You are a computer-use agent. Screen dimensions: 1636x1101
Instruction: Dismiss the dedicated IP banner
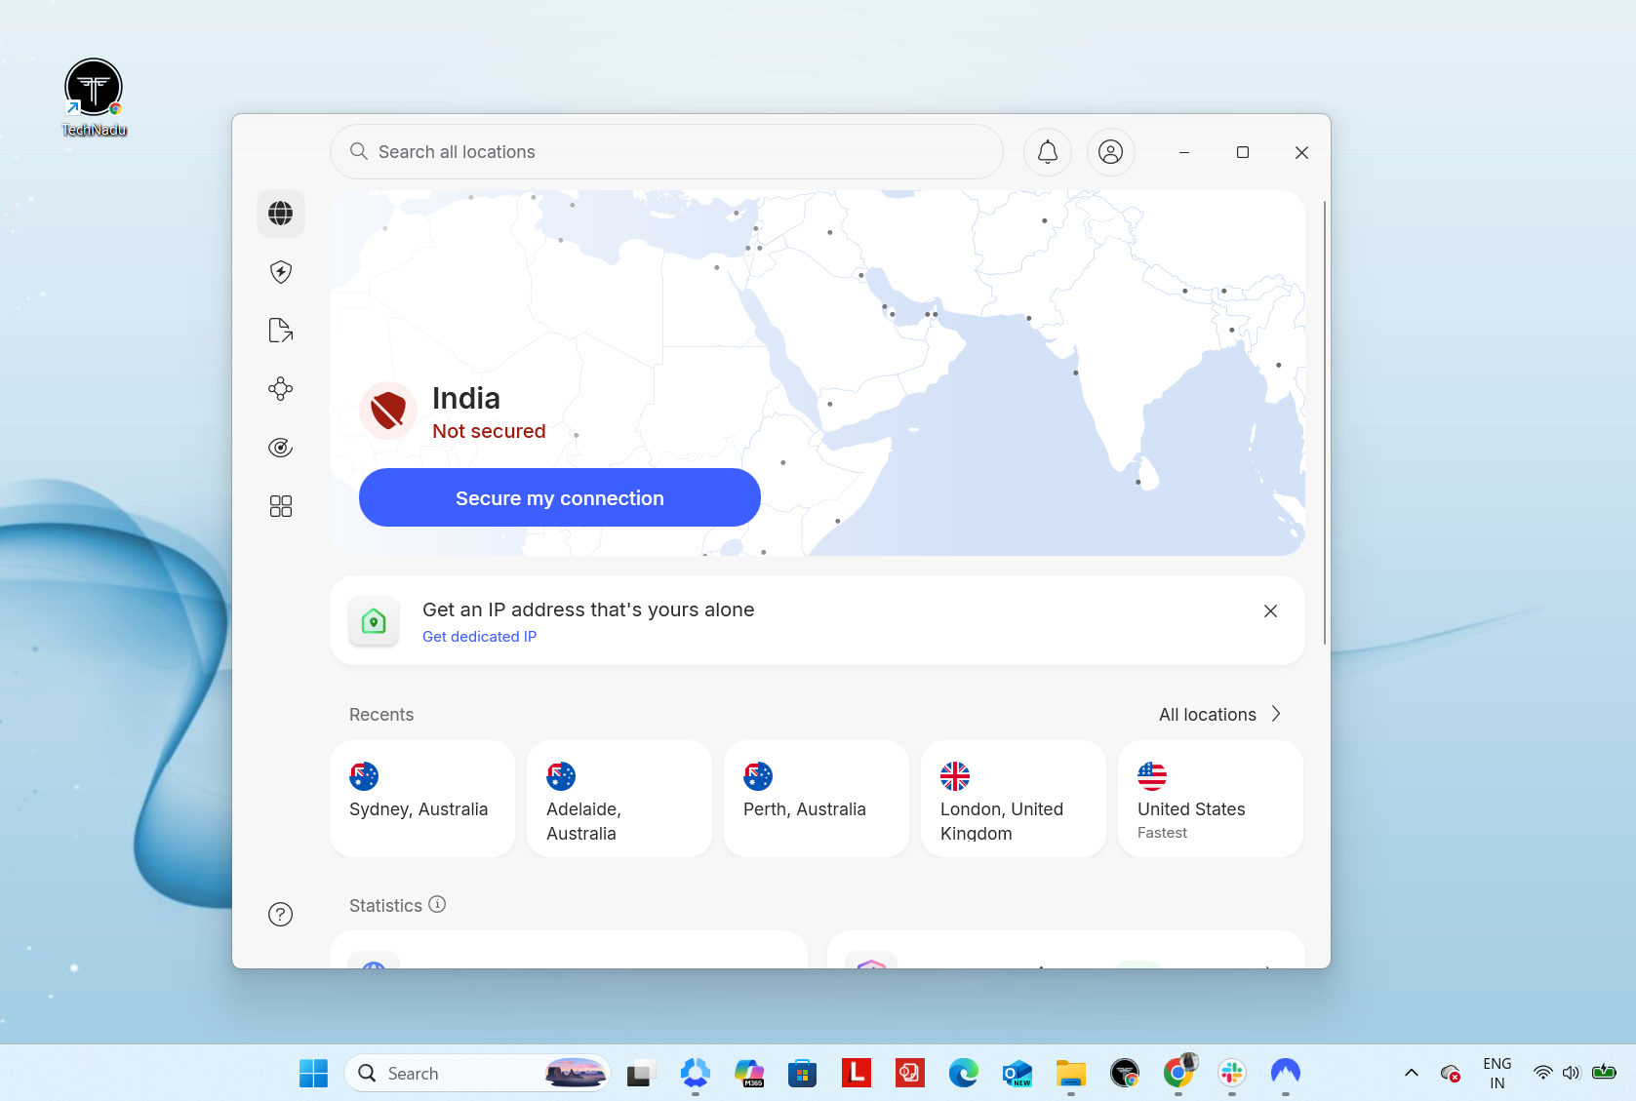[x=1270, y=611]
